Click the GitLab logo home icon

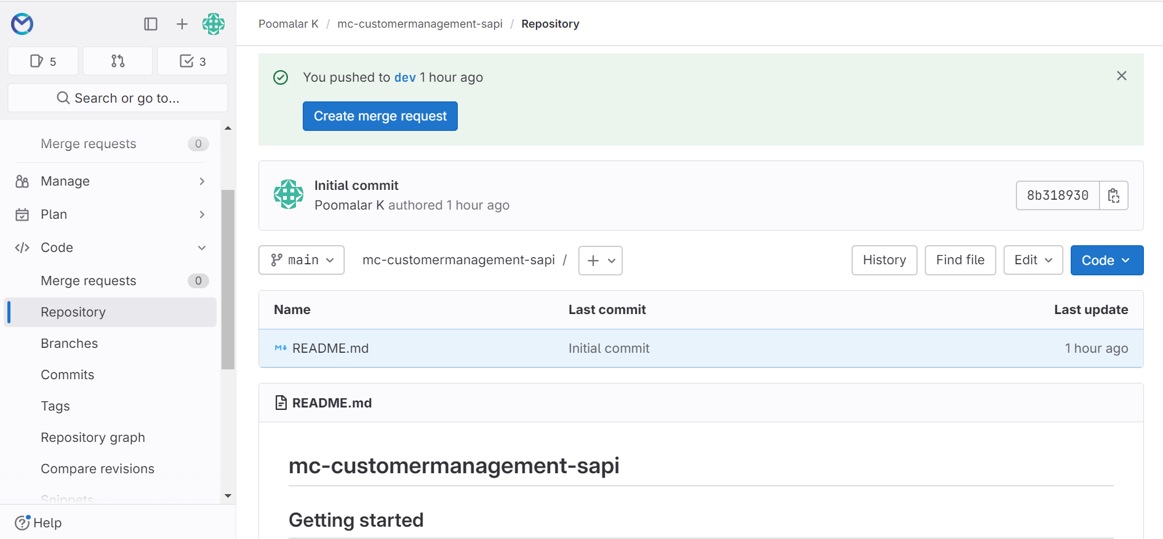(22, 24)
